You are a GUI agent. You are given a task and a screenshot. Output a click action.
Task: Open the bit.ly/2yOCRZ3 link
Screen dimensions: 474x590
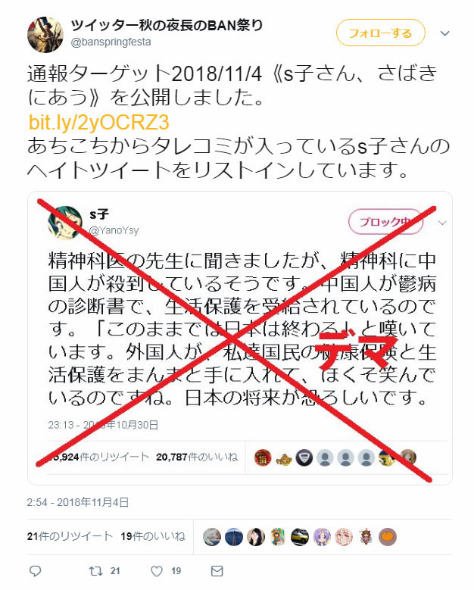coord(99,122)
